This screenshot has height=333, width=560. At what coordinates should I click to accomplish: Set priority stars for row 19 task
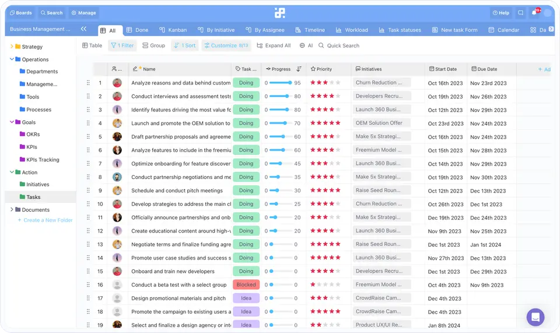point(325,325)
